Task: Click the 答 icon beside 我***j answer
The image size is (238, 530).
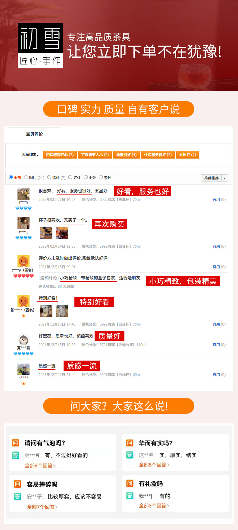Action: tap(130, 496)
